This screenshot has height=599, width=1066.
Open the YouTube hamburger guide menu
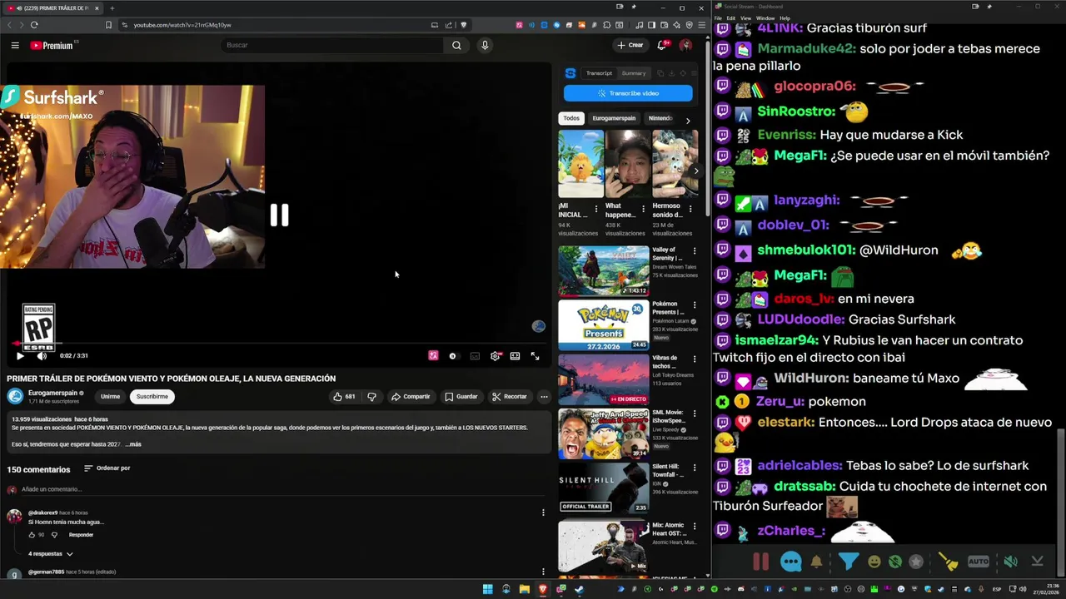tap(15, 45)
